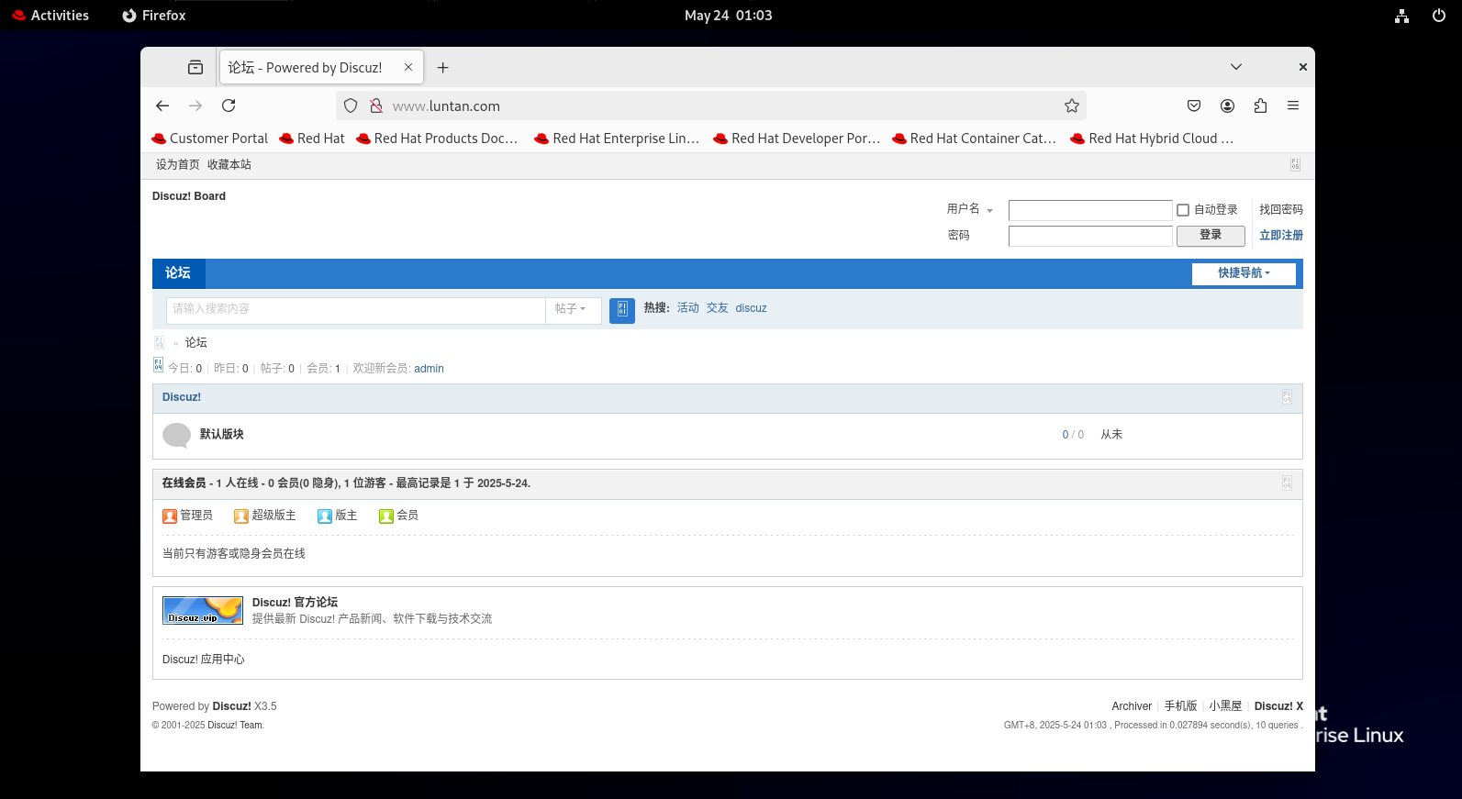Open the Red Hat bookmark
Screen dimensions: 1462x799
point(312,139)
